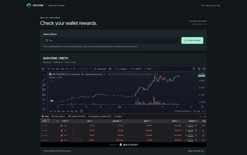Image resolution: width=247 pixels, height=155 pixels.
Task: Click the scroll-to-latest-bar icon on time axis
Action: (x=202, y=107)
